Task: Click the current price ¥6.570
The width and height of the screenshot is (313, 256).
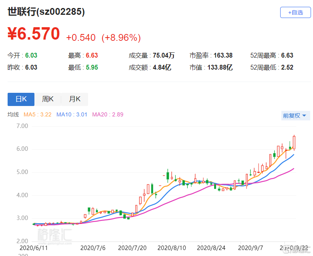Action: [x=34, y=34]
